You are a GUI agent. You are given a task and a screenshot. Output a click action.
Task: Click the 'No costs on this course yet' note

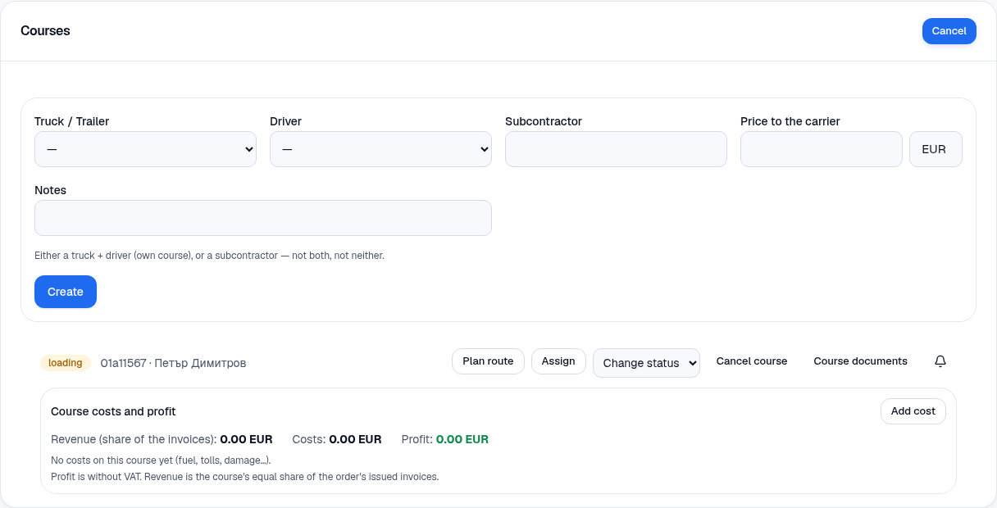point(161,460)
